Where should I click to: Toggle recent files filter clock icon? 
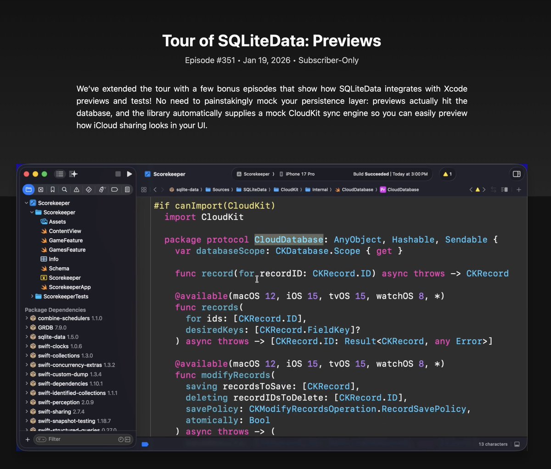click(x=121, y=439)
